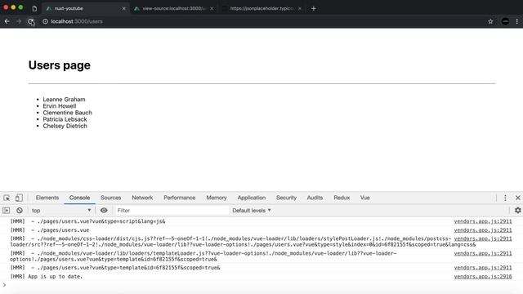Screen dimensions: 523x294
Task: Select 'Leanne Graham' list item
Action: point(64,100)
